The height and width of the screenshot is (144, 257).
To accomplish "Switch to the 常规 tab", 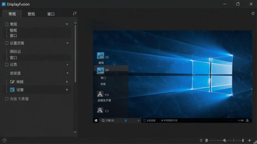I will [x=12, y=14].
